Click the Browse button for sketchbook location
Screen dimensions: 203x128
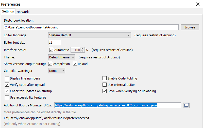(x=190, y=27)
